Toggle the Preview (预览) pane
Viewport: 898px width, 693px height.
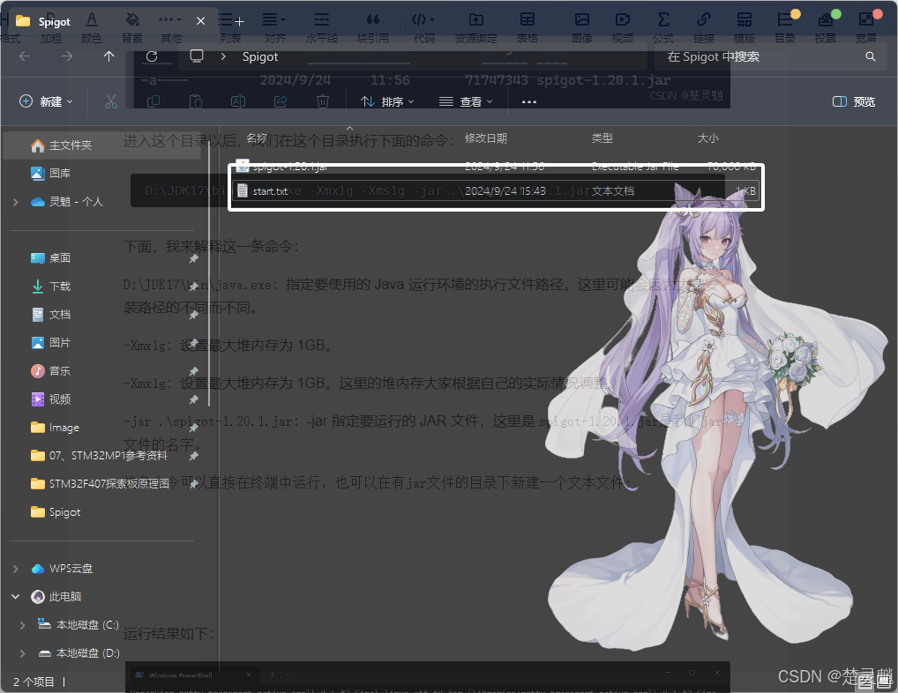[854, 101]
